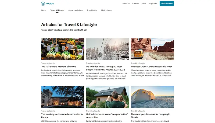The image size is (215, 123).
Task: Click the Search homes button
Action: pos(167,3)
